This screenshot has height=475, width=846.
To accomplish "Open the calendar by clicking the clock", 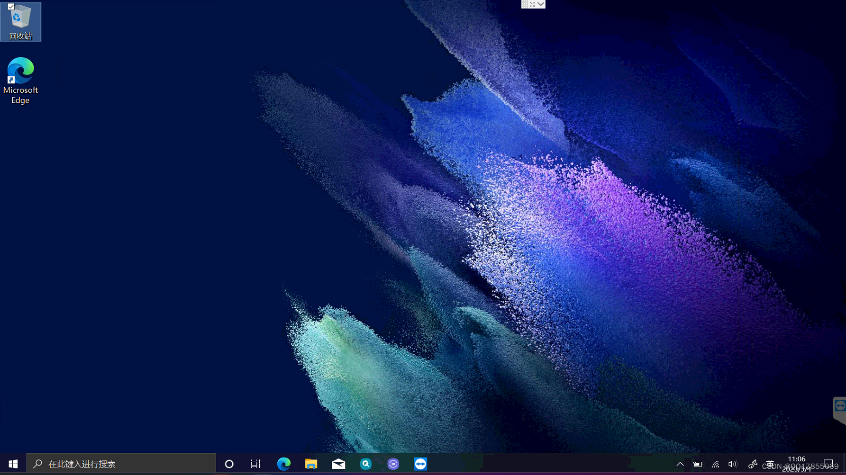I will [x=796, y=463].
